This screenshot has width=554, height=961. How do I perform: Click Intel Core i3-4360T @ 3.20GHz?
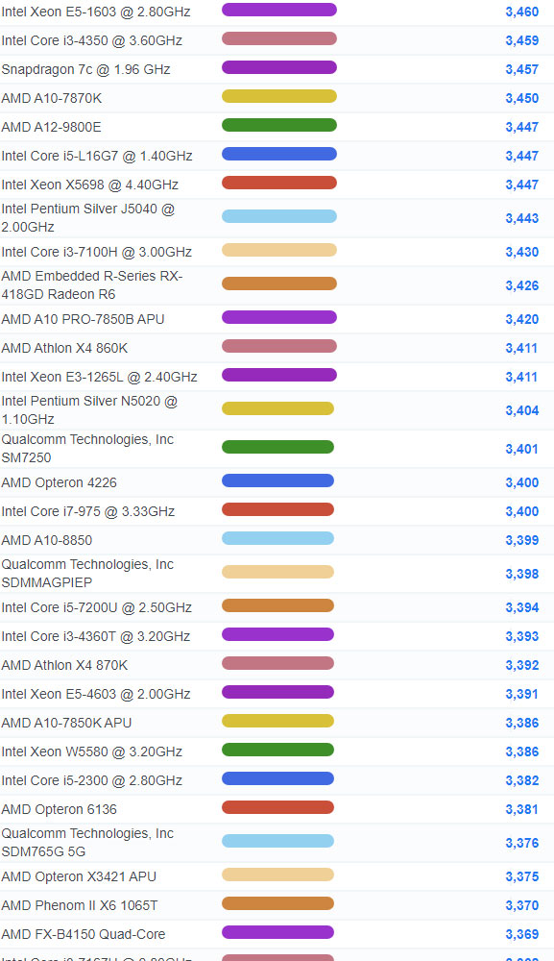point(95,637)
